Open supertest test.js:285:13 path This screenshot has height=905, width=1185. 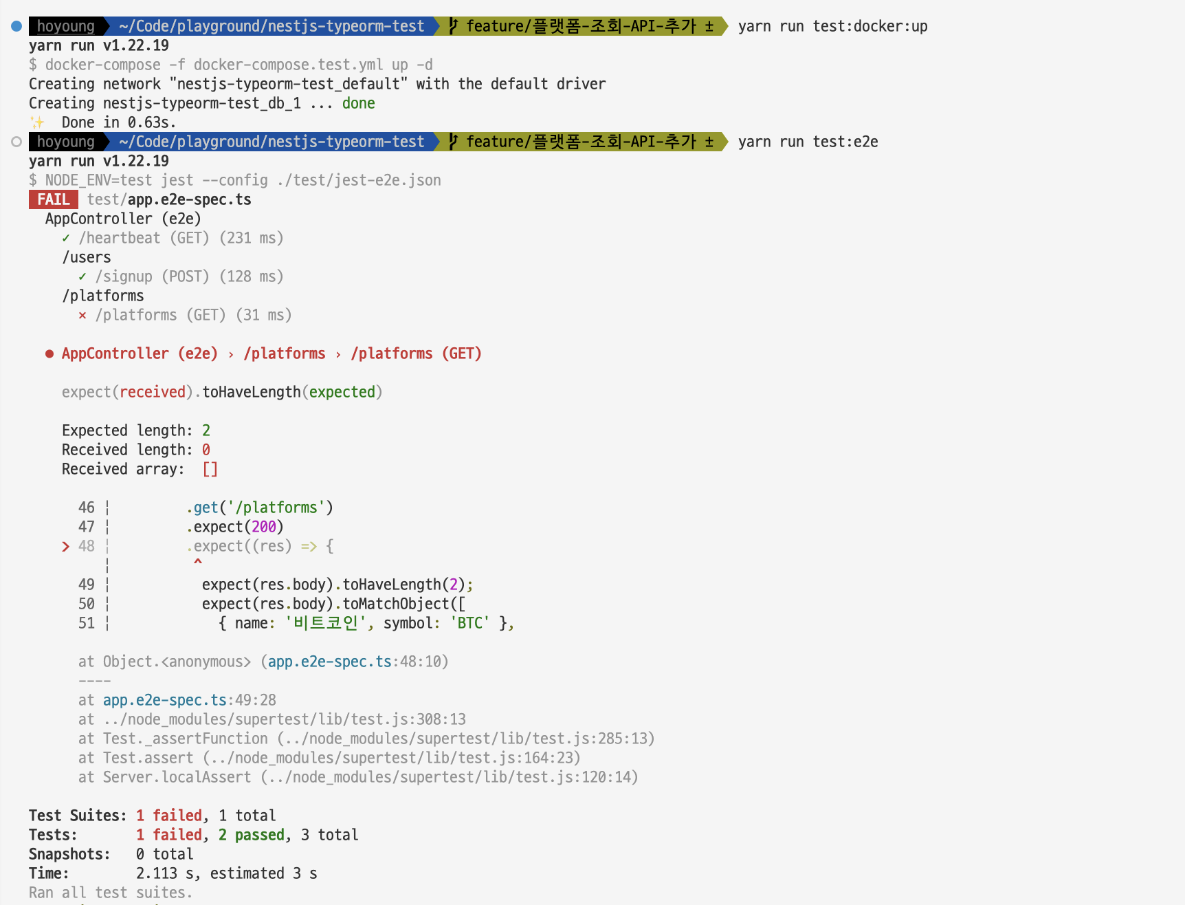tap(465, 739)
